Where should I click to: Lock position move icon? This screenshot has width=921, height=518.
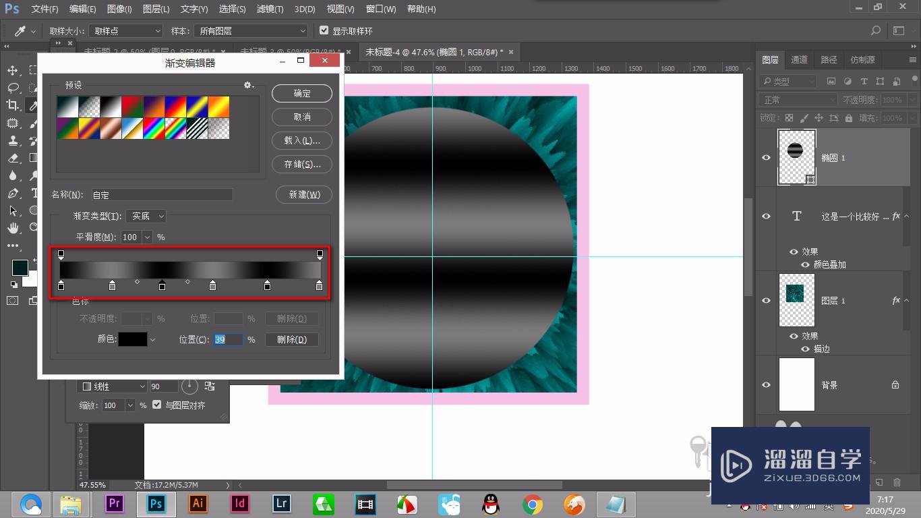[x=819, y=118]
